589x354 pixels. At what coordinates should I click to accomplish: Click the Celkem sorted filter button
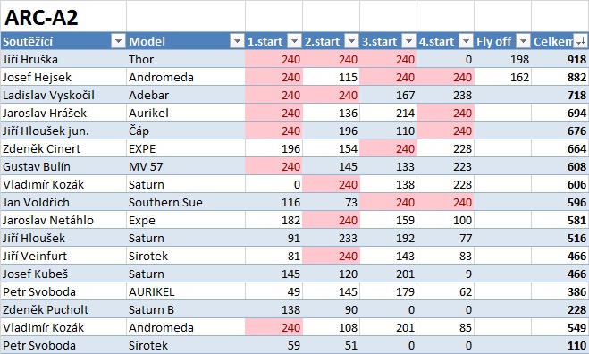(x=580, y=41)
